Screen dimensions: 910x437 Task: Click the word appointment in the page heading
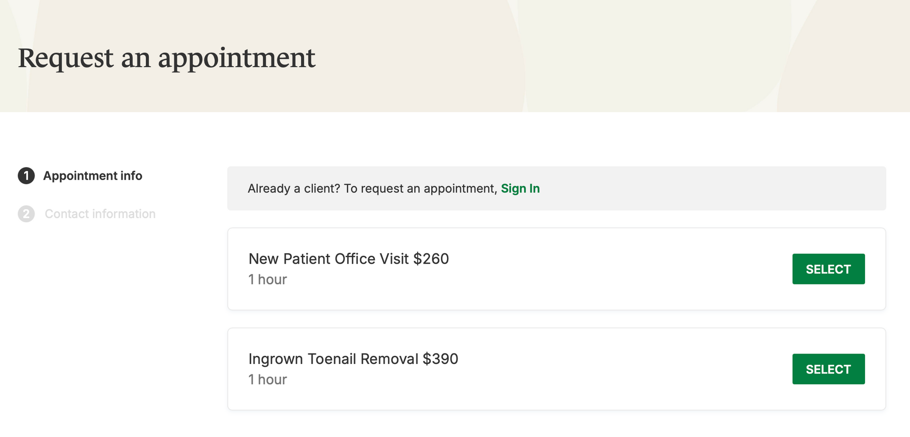pyautogui.click(x=237, y=58)
